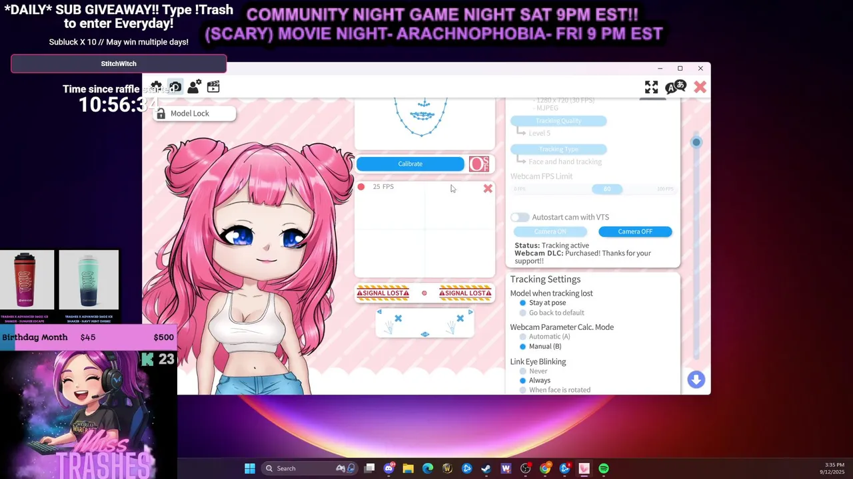Close the settings panel with red X
The height and width of the screenshot is (479, 853).
[x=700, y=87]
